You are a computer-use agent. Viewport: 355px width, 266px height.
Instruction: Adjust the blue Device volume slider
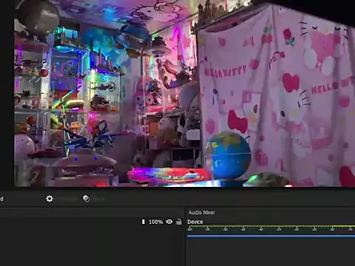271,236
